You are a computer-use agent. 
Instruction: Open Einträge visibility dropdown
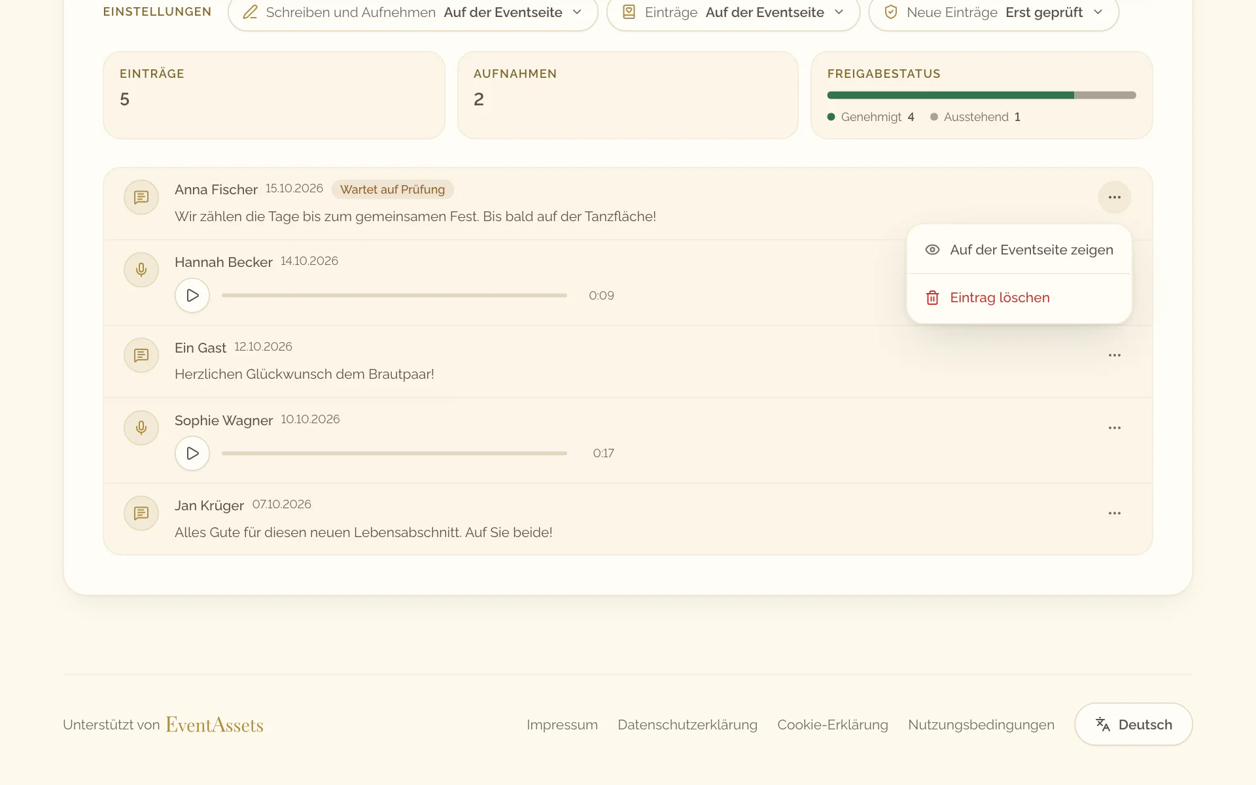click(733, 12)
